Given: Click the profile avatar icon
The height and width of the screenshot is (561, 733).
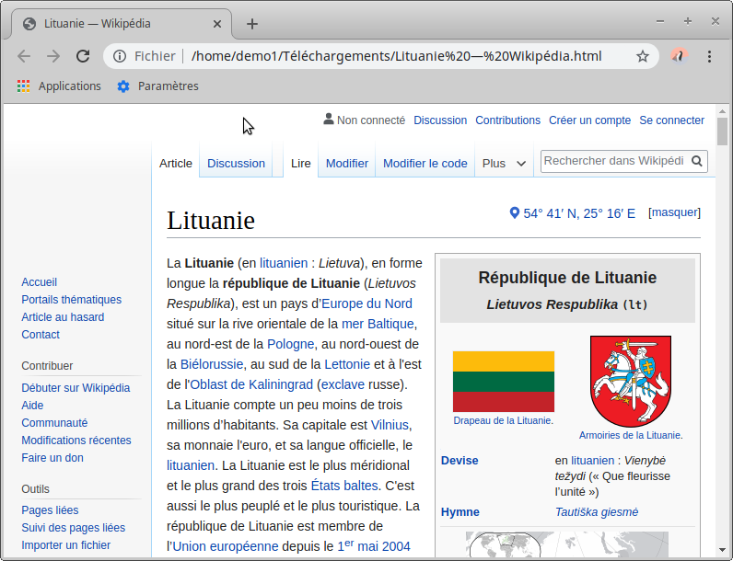Looking at the screenshot, I should click(678, 56).
